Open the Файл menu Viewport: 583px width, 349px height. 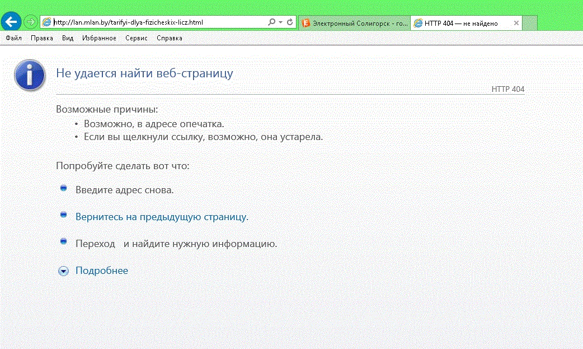pos(13,38)
